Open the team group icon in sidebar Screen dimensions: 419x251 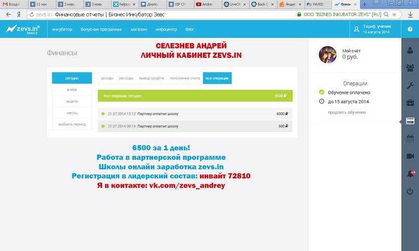410,67
